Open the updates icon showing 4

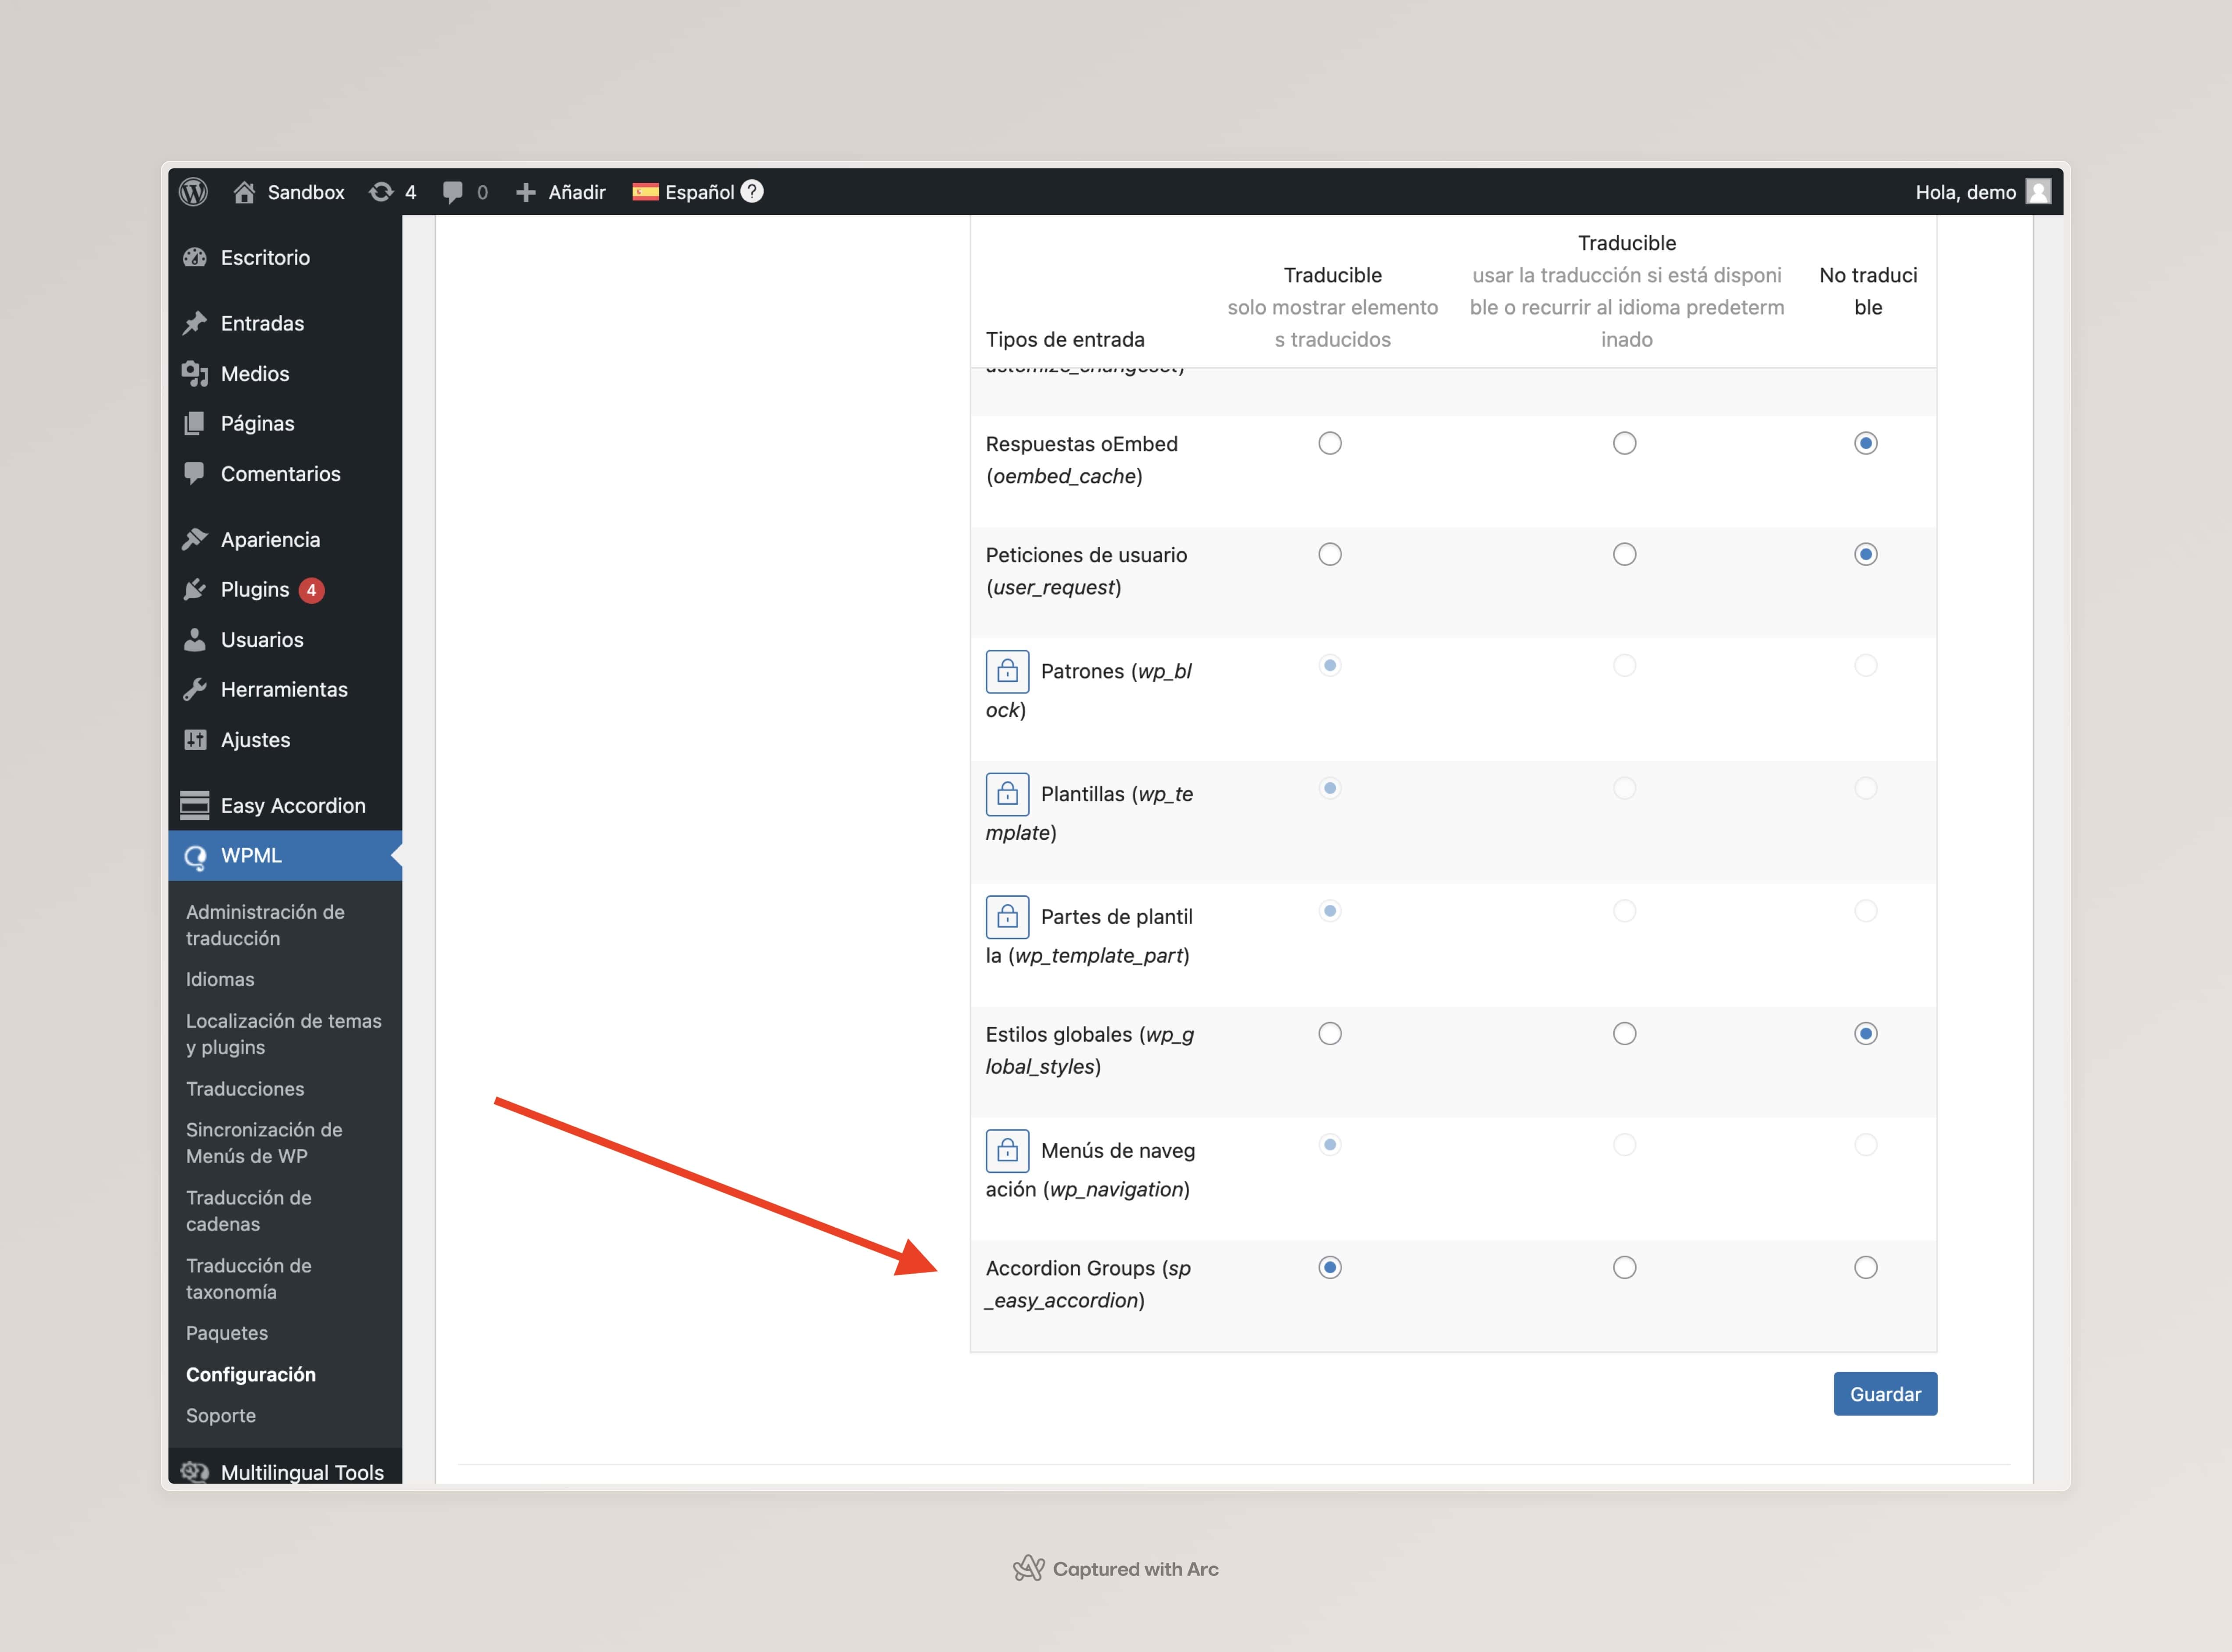381,192
